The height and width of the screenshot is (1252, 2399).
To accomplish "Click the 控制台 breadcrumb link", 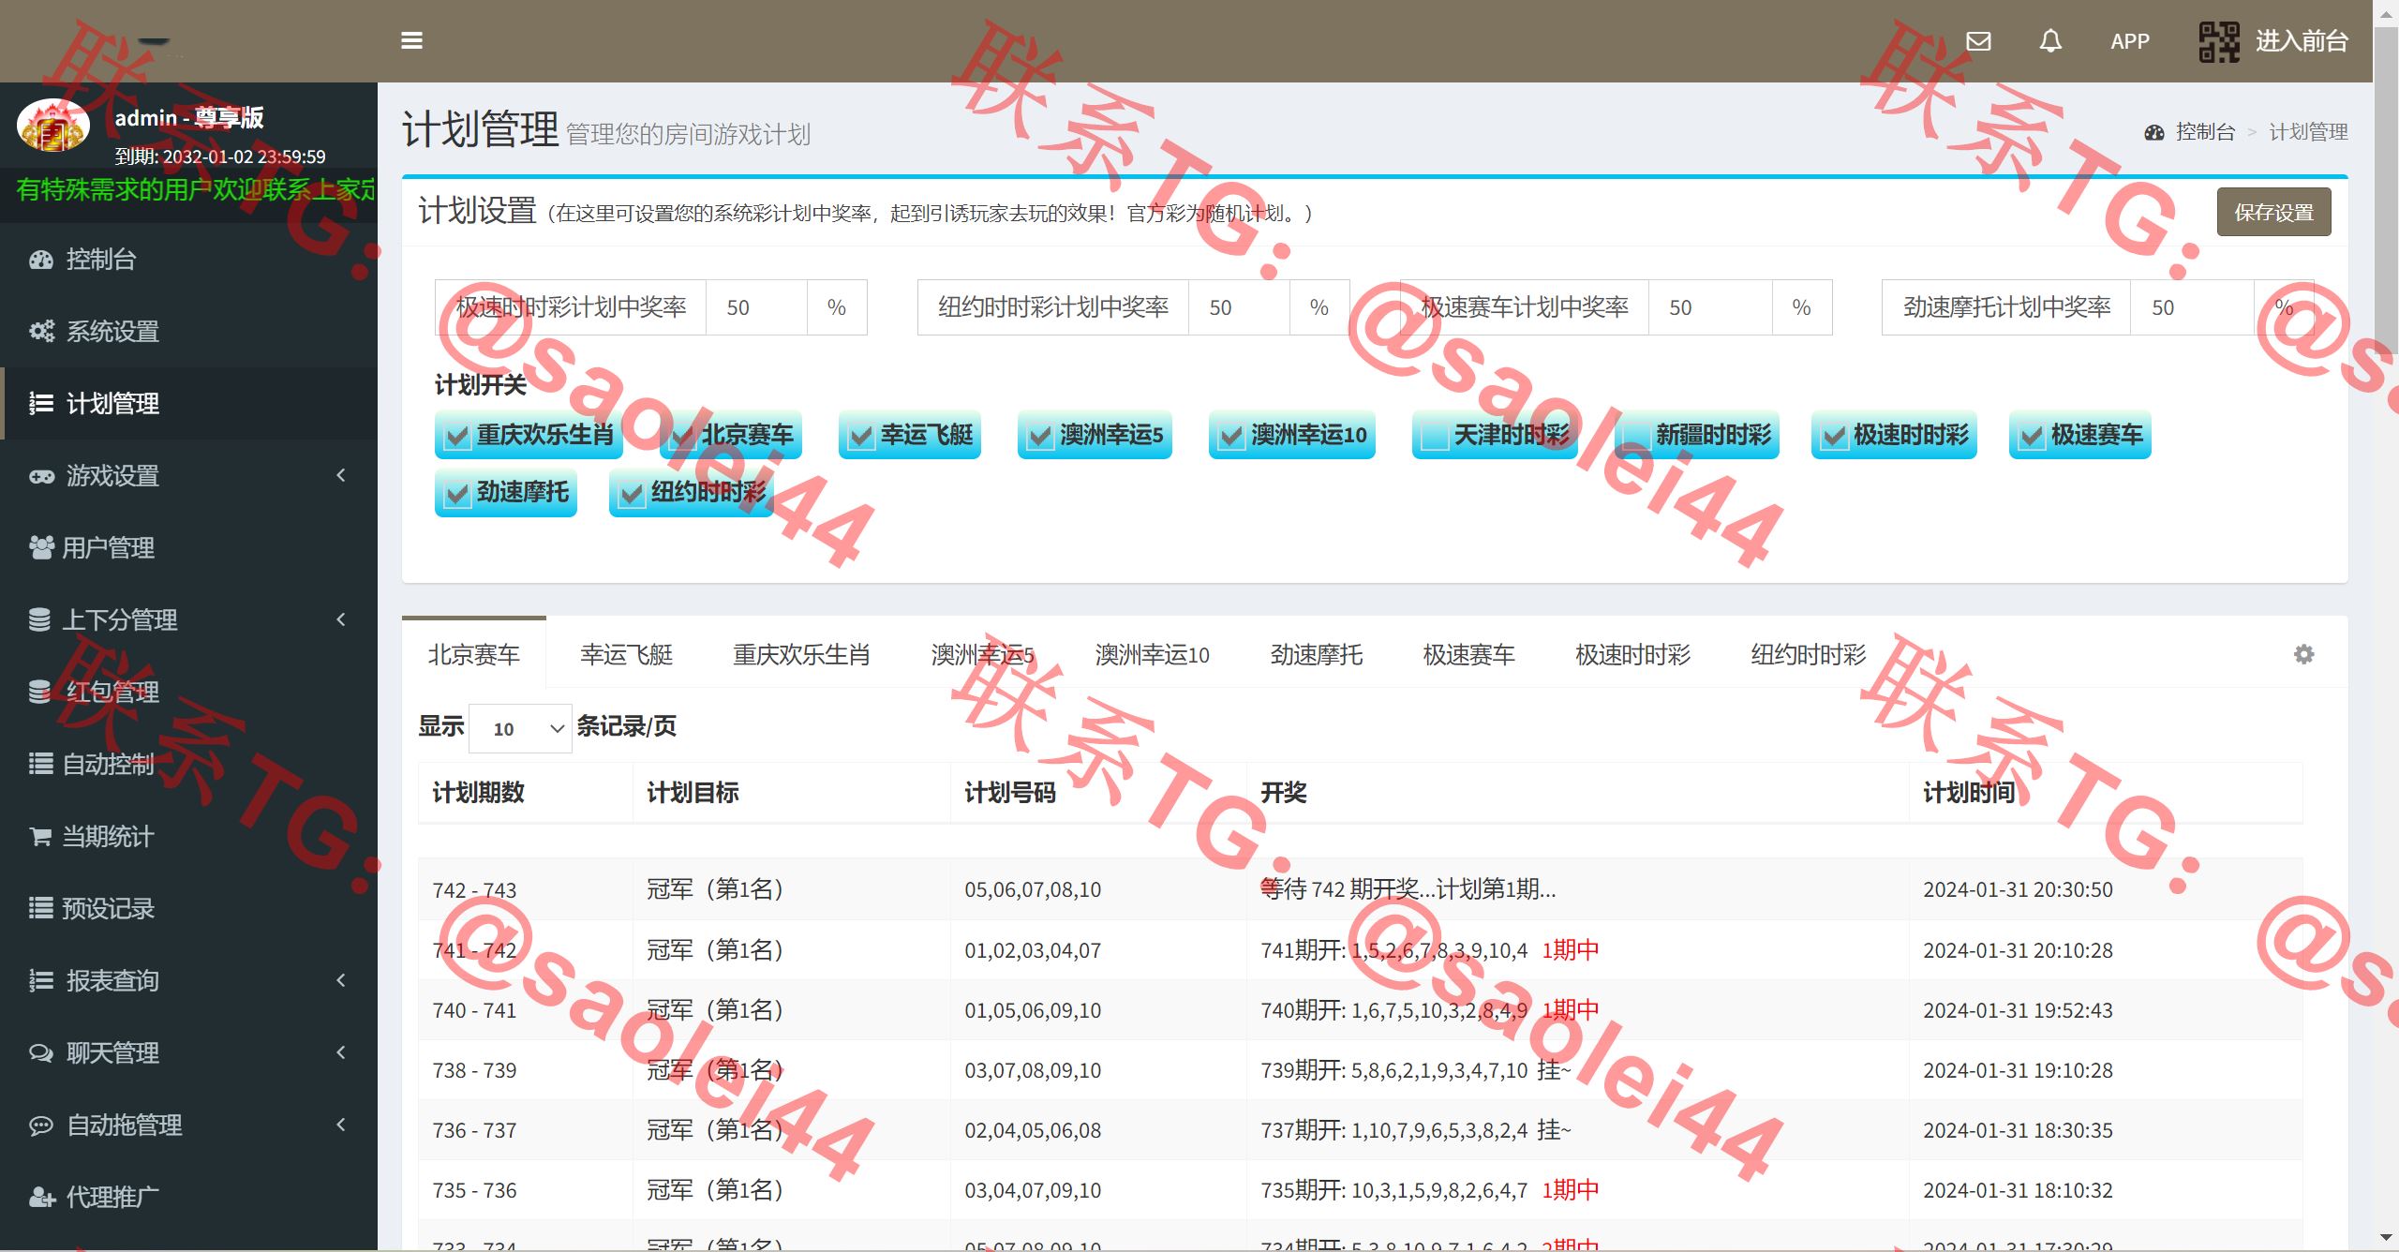I will click(x=2205, y=132).
